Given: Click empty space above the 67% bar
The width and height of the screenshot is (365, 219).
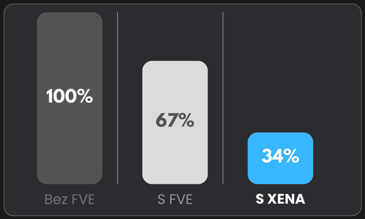Looking at the screenshot, I should click(175, 36).
